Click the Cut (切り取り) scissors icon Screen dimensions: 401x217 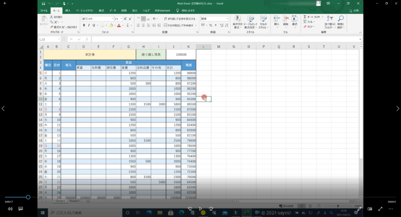[x=51, y=17]
